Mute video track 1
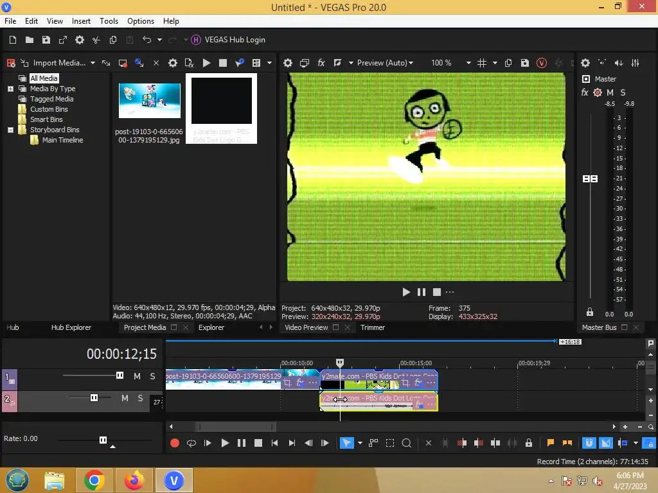 [x=138, y=376]
